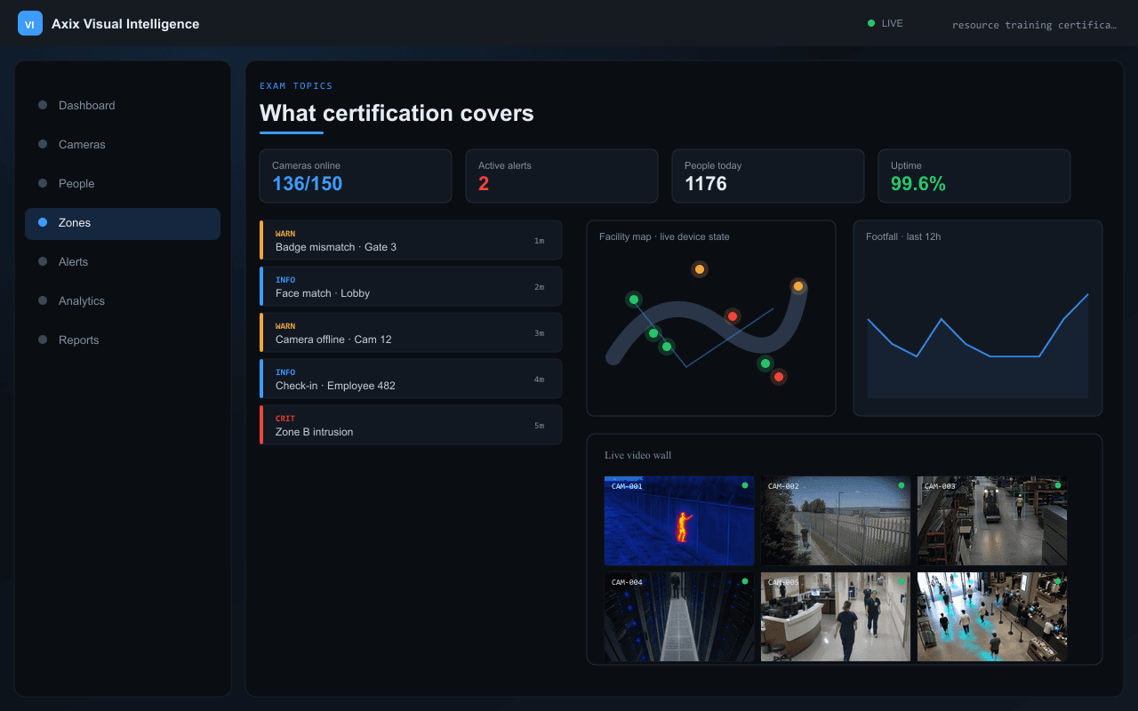The height and width of the screenshot is (711, 1138).
Task: Click the orange device marker at path end
Action: (798, 286)
